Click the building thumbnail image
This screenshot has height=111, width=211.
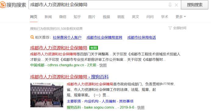[47, 95]
